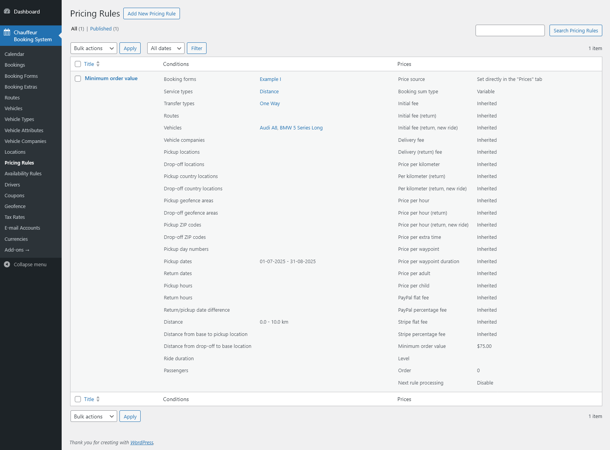Toggle the select-all checkbox in table footer
610x450 pixels.
78,399
